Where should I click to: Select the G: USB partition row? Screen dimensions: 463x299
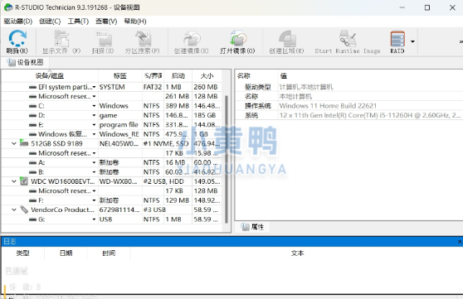pos(112,219)
